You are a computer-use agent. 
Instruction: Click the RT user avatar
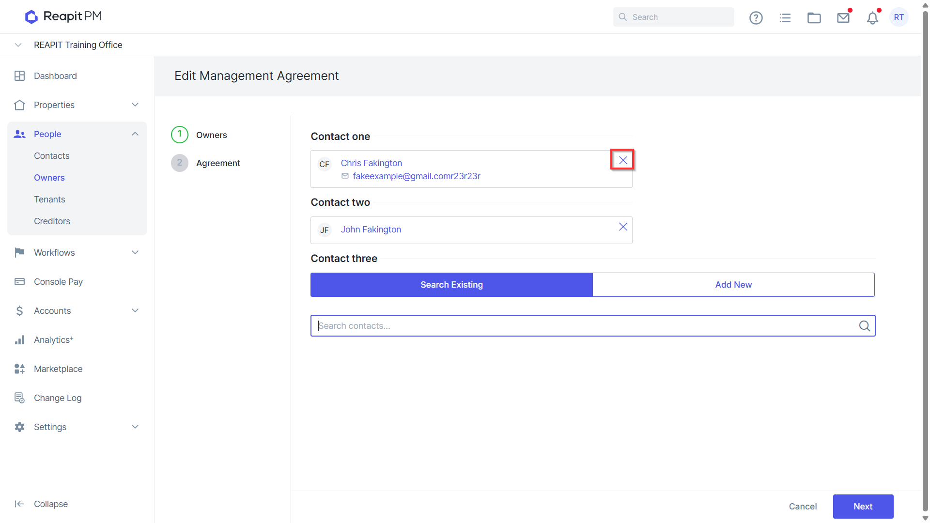point(899,17)
